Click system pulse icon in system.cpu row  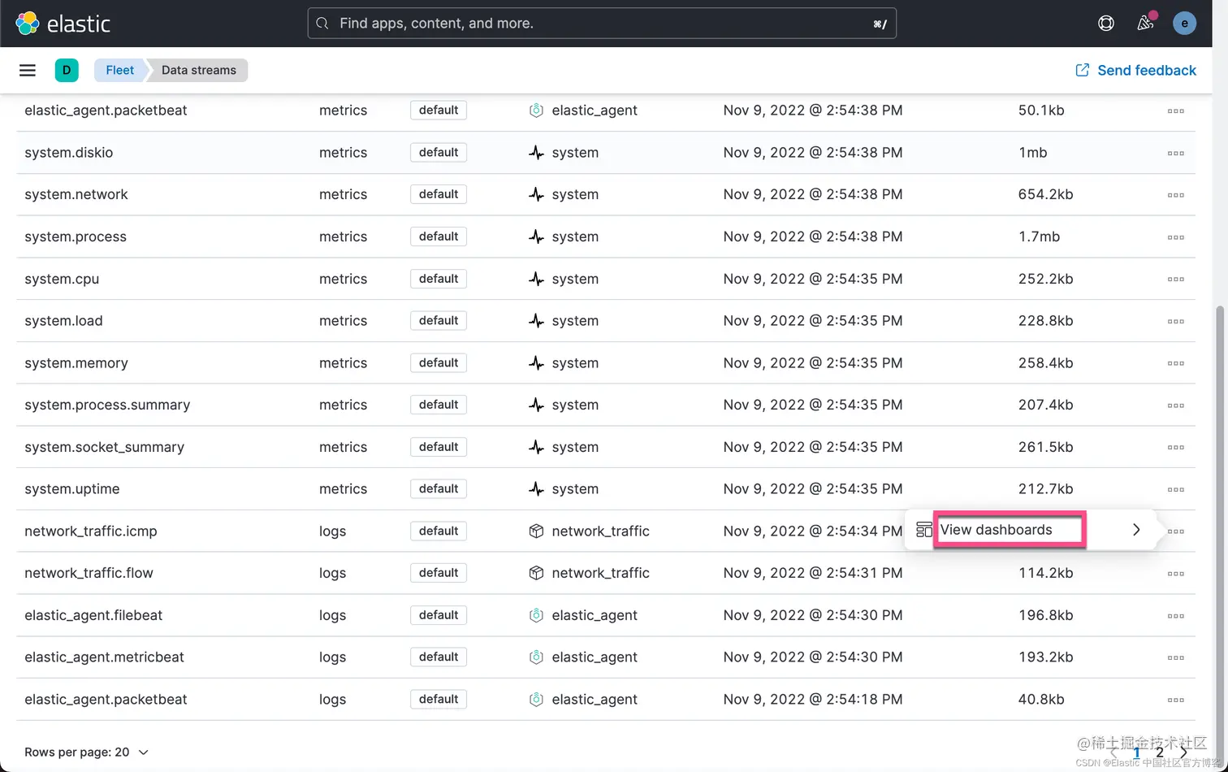point(536,279)
